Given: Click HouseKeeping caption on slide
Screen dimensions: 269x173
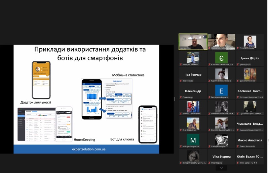Looking at the screenshot, I should [84, 139].
